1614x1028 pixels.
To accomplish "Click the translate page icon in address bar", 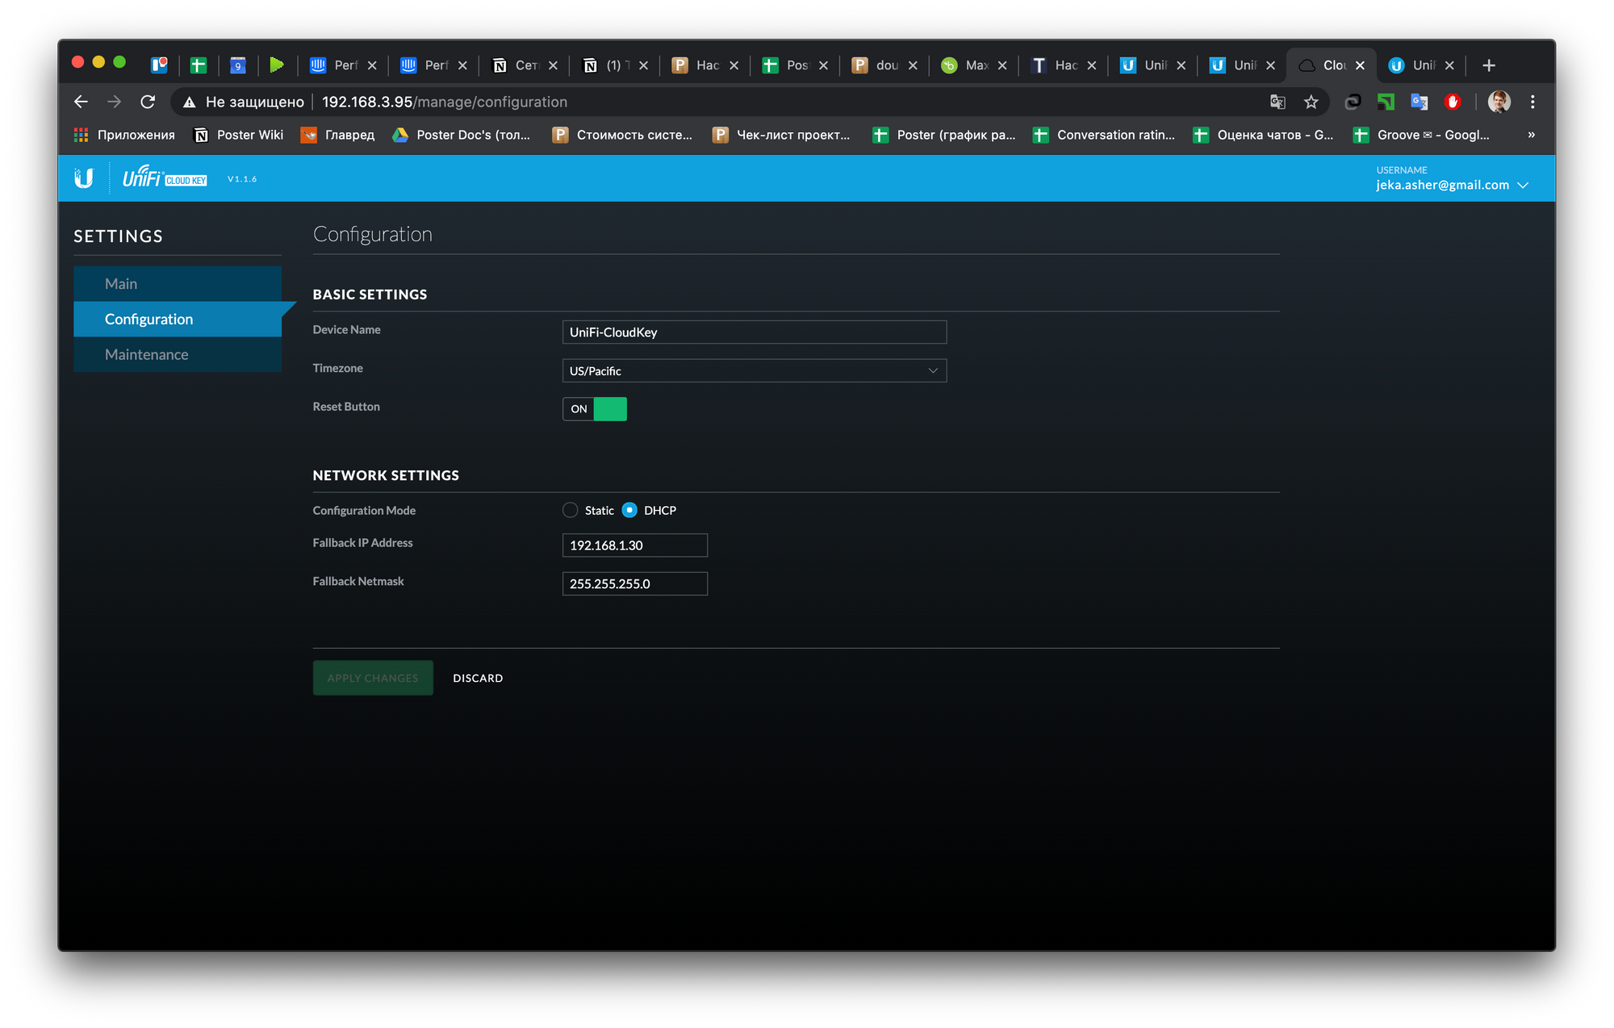I will [x=1277, y=102].
